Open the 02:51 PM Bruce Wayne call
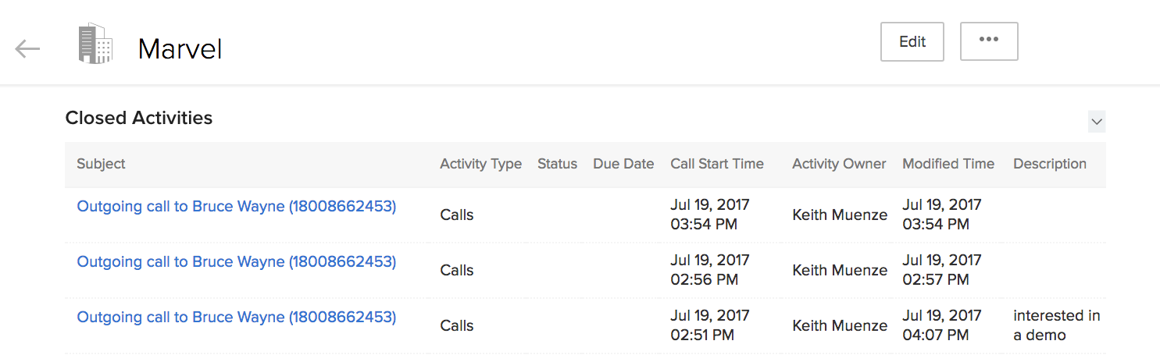Screen dimensions: 1160x355 (237, 318)
